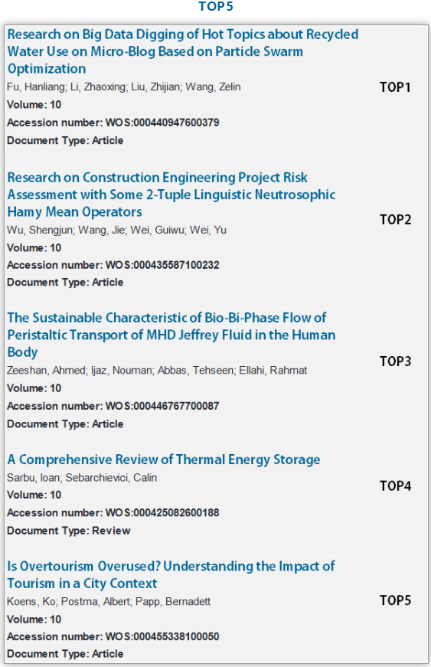Open the Is Overtourism Overused article
Screen dimensions: 431x667
point(171,574)
